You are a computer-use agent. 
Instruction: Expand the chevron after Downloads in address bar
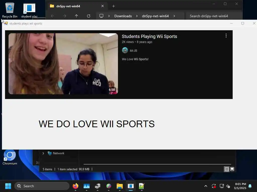[x=137, y=16]
